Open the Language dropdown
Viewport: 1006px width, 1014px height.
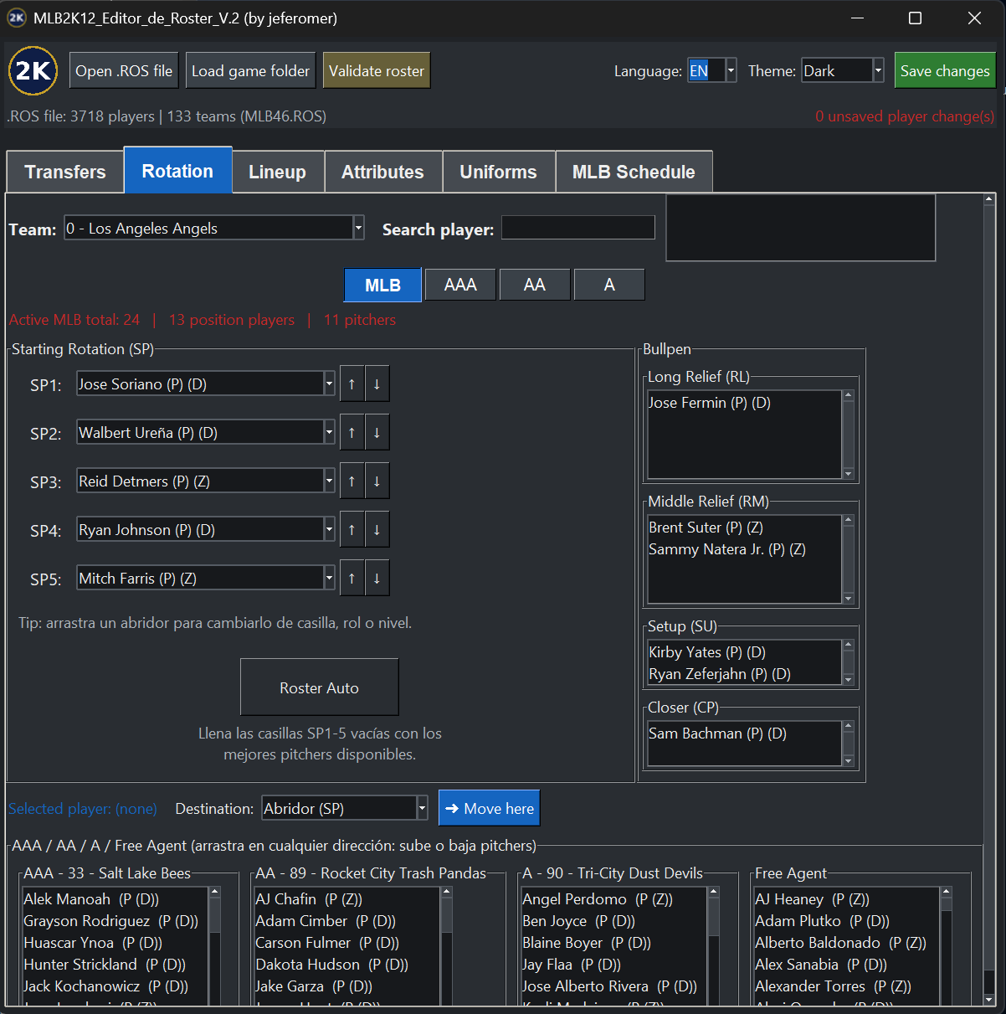pos(712,71)
